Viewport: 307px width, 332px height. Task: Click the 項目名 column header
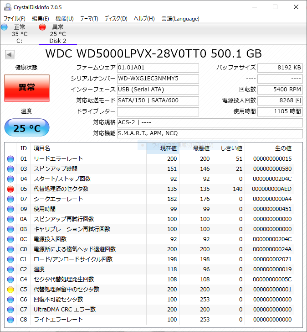tap(89, 148)
